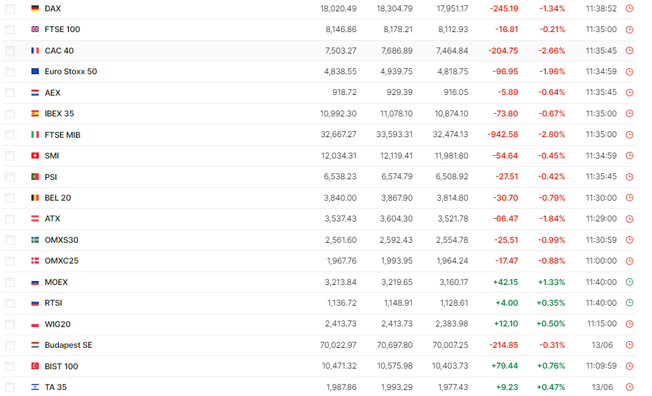Click the Swiss flag icon beside SMI
The width and height of the screenshot is (652, 396).
click(35, 156)
